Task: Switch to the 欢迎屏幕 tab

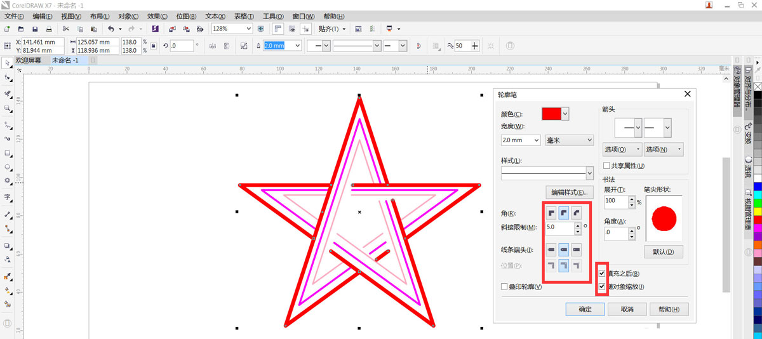Action: pos(29,60)
